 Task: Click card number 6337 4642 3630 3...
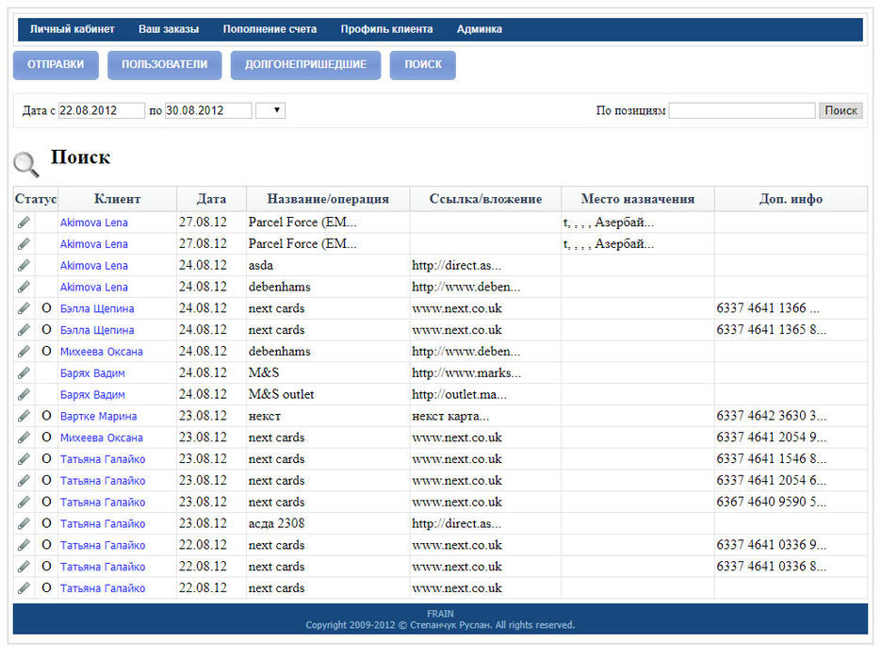point(771,416)
